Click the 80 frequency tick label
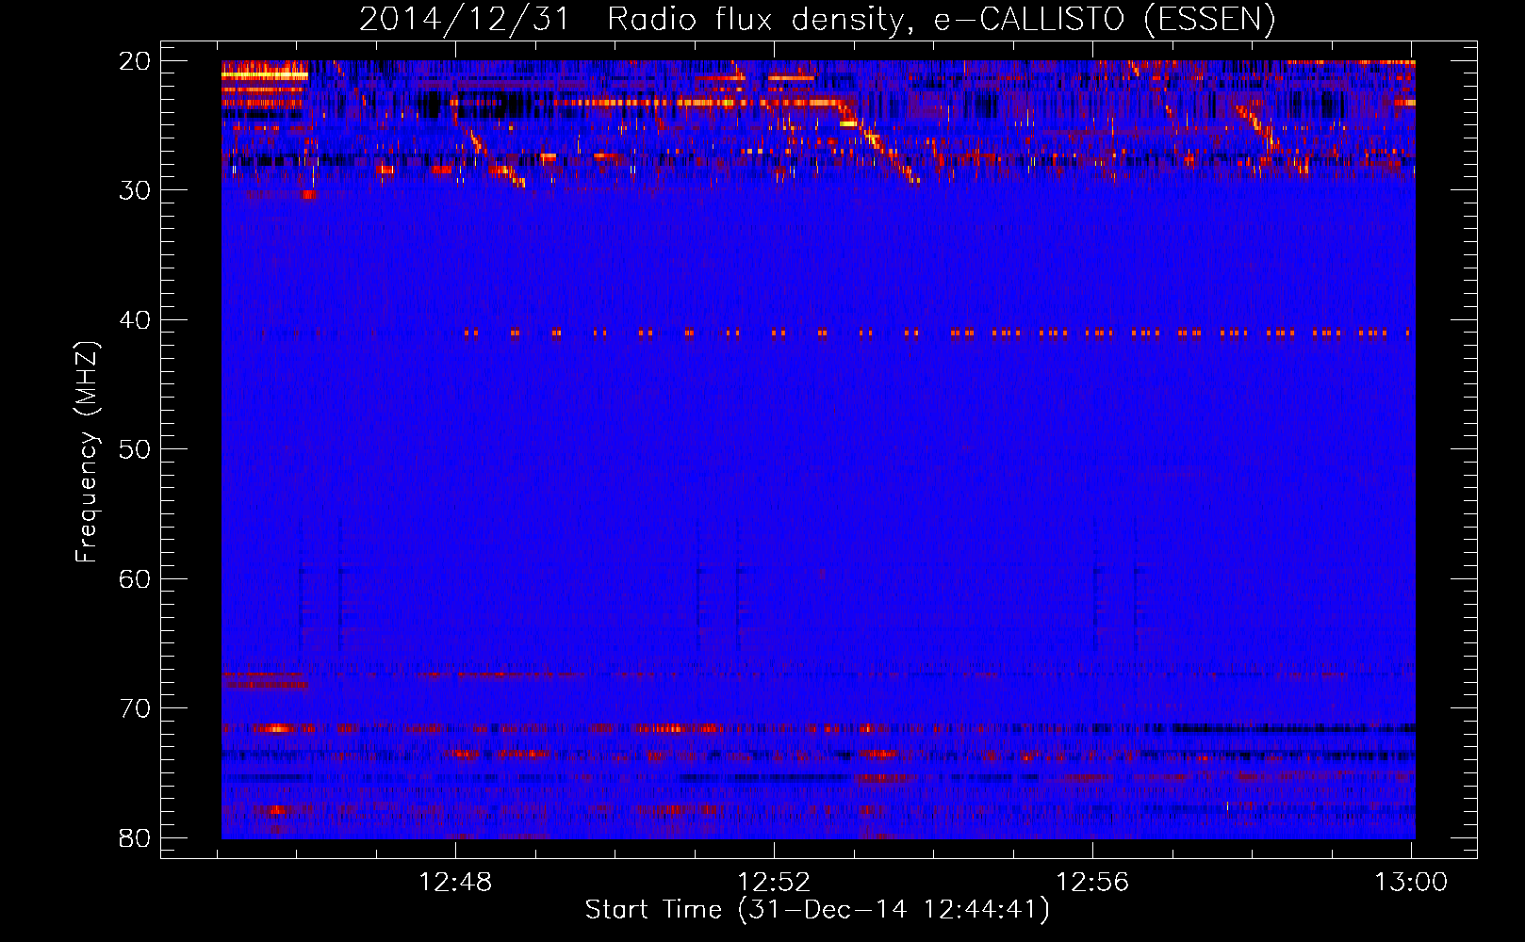Image resolution: width=1525 pixels, height=942 pixels. [136, 838]
